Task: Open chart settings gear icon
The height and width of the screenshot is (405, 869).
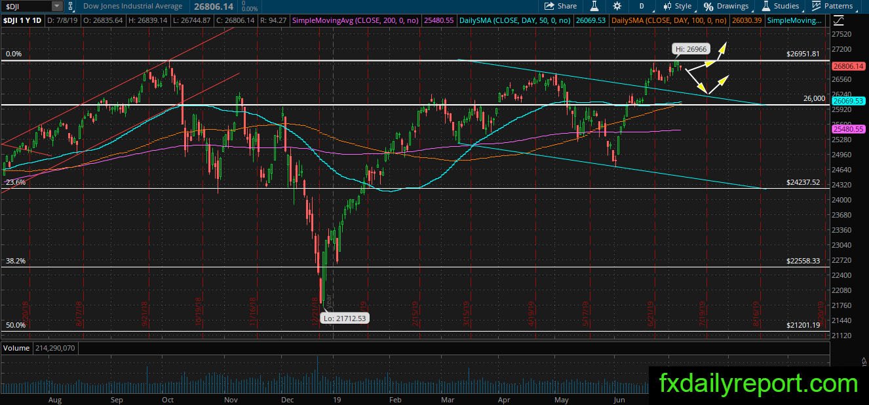Action: click(x=617, y=6)
